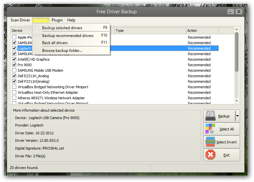The width and height of the screenshot is (254, 182).
Task: Click the Backup drive icon
Action: pyautogui.click(x=210, y=116)
